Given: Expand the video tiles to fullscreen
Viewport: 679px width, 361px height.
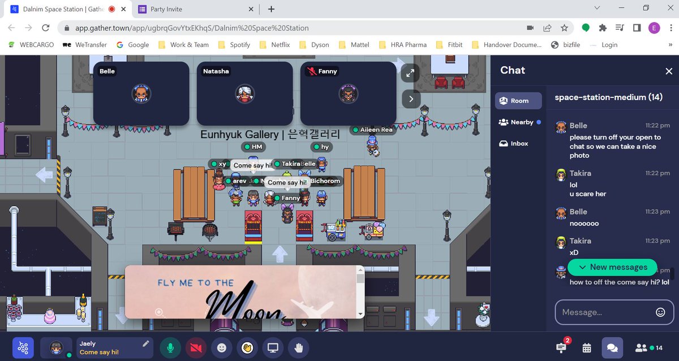Looking at the screenshot, I should click(411, 74).
